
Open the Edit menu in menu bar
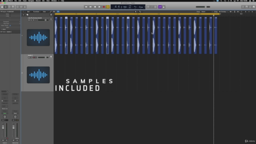click(20, 1)
